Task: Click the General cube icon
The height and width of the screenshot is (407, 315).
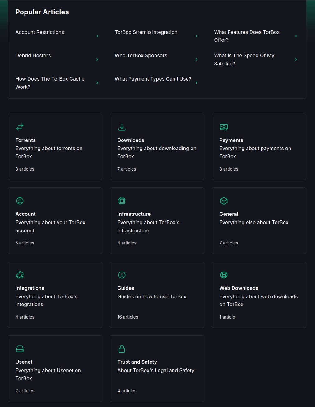Action: (224, 201)
